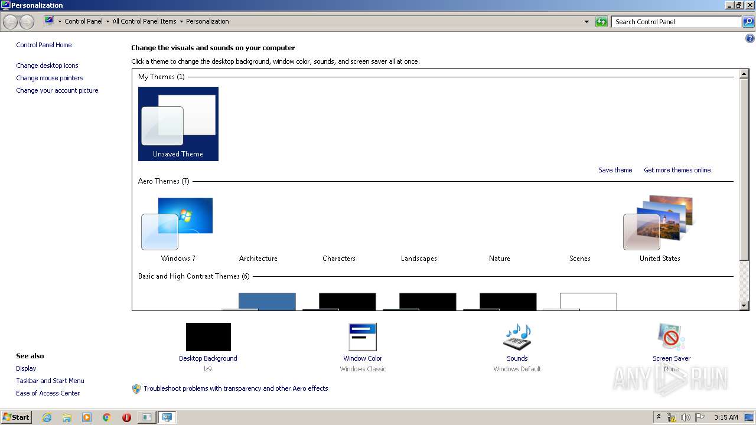Open the volume tray icon

point(686,417)
